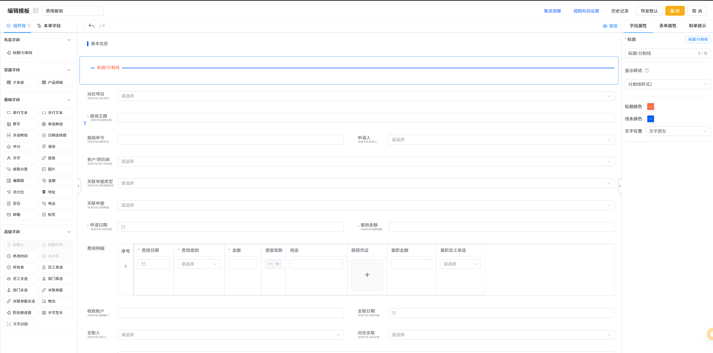Select the 地址 location pin component
The image size is (713, 353).
coord(56,192)
